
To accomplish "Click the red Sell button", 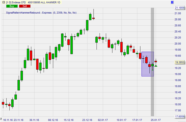I will (x=25, y=6).
